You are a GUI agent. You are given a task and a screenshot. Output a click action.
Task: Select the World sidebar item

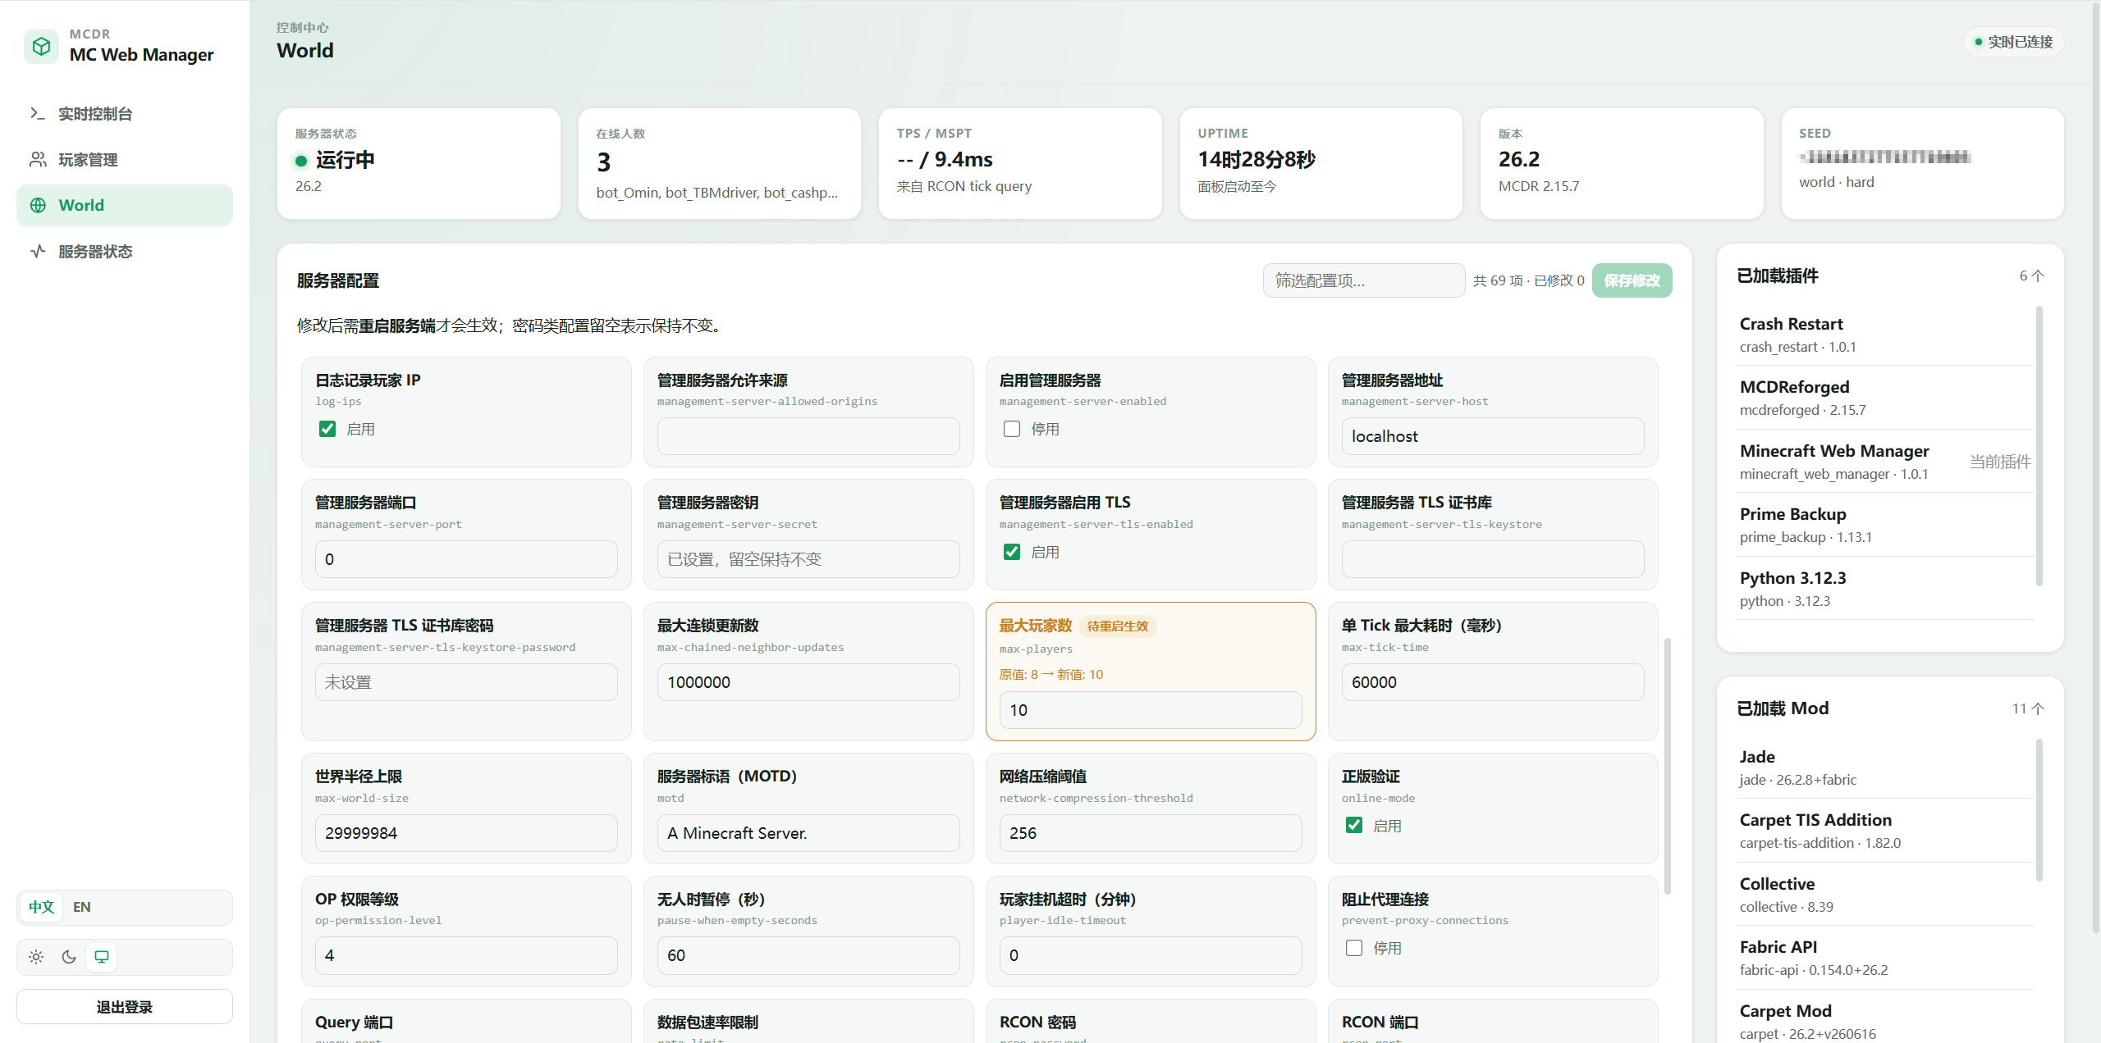(x=125, y=205)
